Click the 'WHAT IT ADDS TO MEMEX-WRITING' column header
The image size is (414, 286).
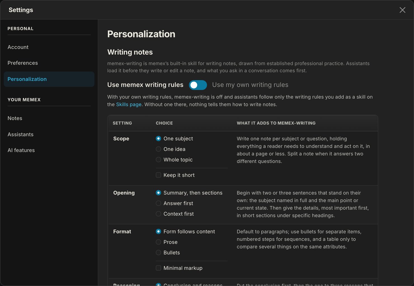coord(276,123)
